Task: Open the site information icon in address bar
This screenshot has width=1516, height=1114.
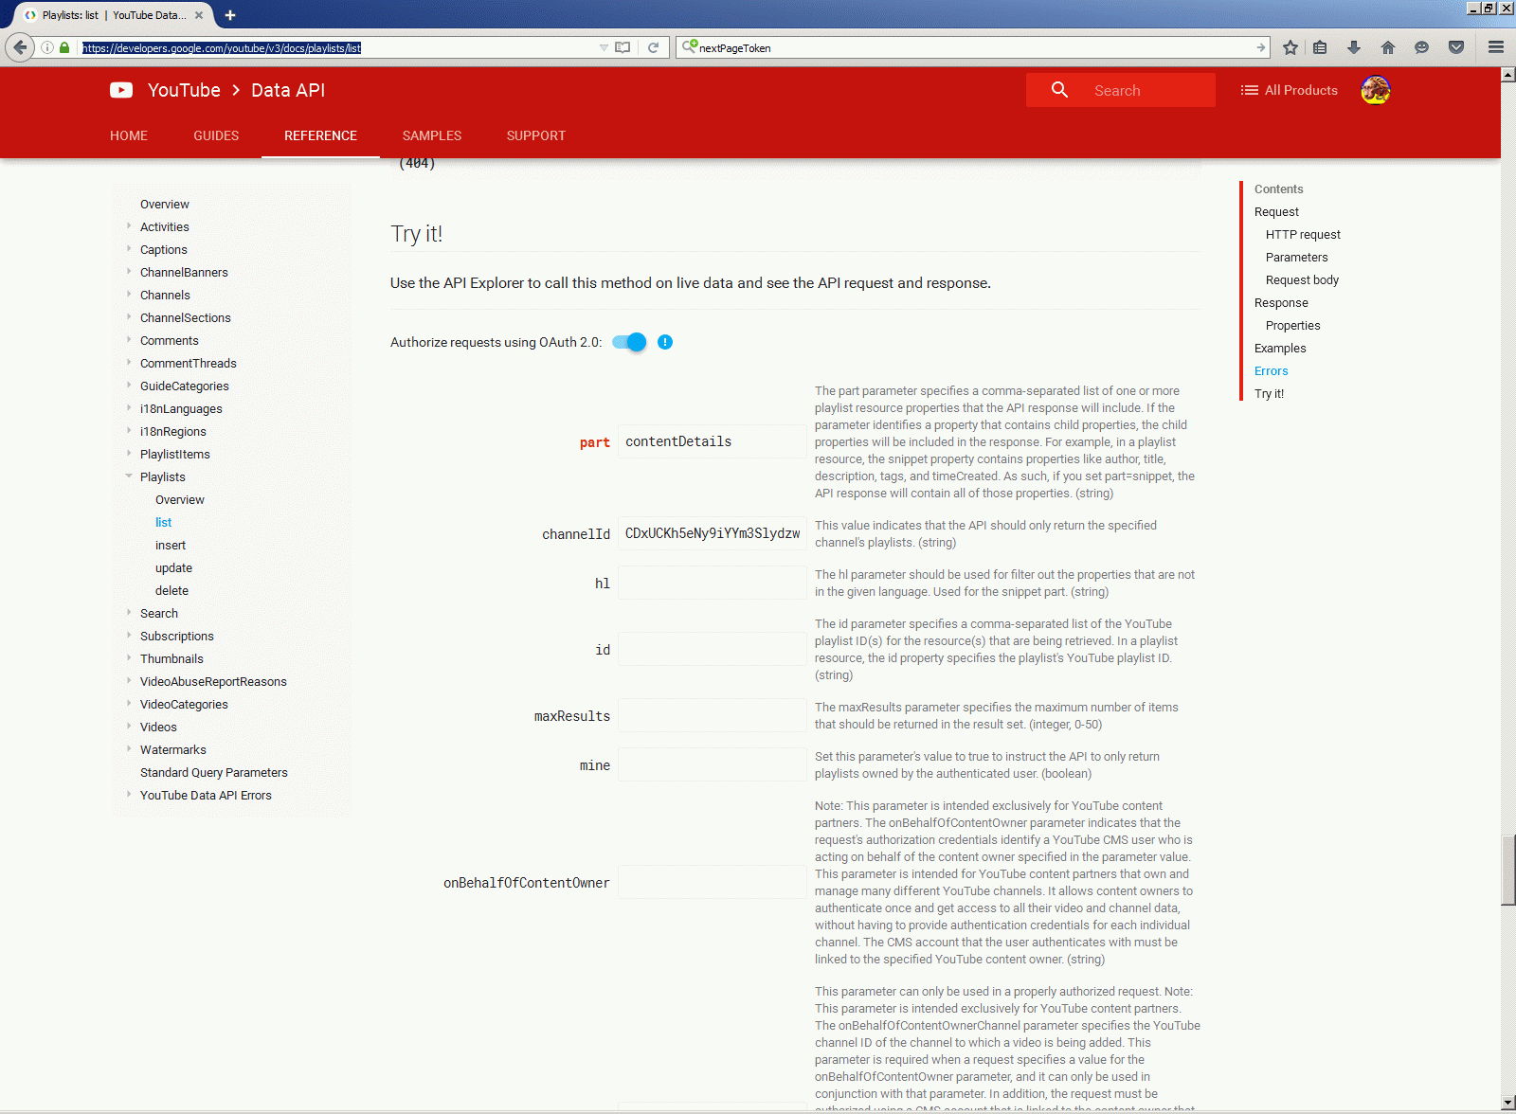Action: [x=47, y=47]
